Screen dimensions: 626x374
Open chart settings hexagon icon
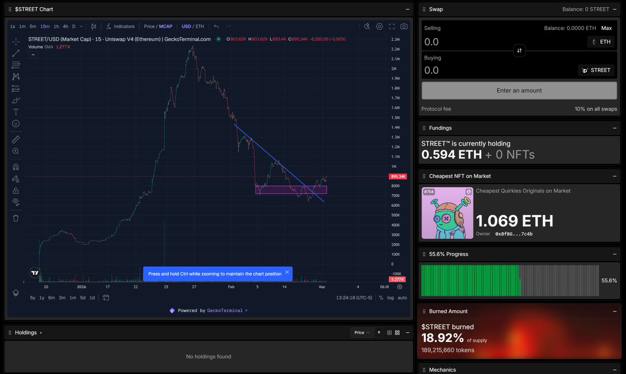click(379, 26)
